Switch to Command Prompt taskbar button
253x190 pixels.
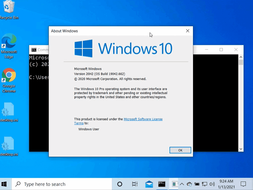point(162,184)
